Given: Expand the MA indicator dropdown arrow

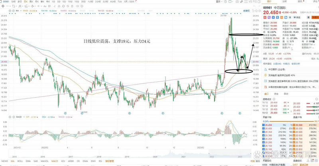Looking at the screenshot, I should [21, 11].
